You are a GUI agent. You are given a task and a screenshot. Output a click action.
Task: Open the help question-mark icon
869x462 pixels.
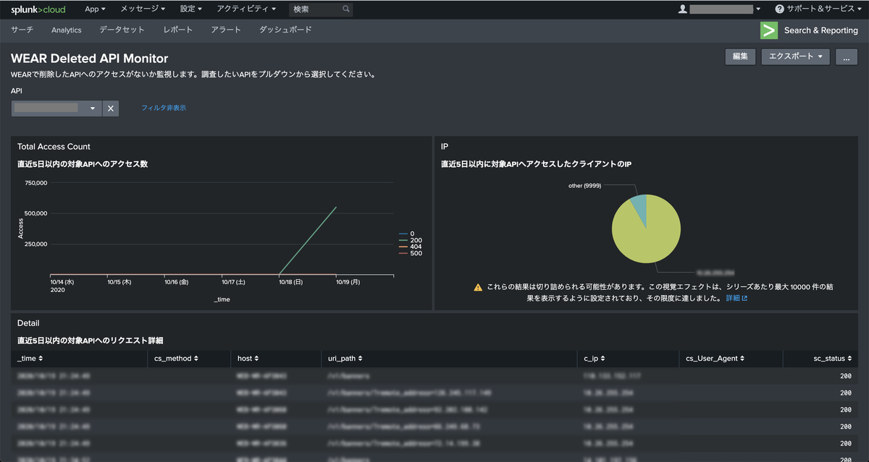pyautogui.click(x=779, y=9)
